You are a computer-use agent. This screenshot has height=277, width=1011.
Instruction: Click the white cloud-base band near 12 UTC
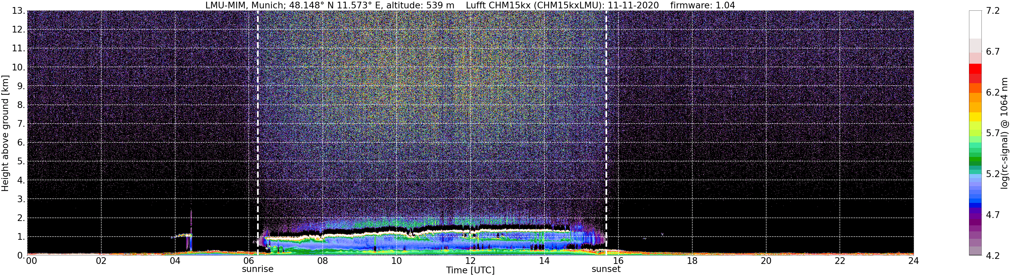pyautogui.click(x=470, y=231)
